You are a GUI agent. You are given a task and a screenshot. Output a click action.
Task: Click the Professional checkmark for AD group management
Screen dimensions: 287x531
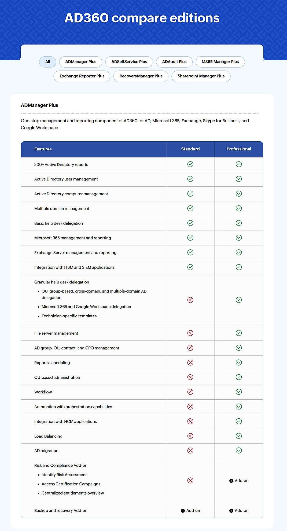tap(239, 348)
